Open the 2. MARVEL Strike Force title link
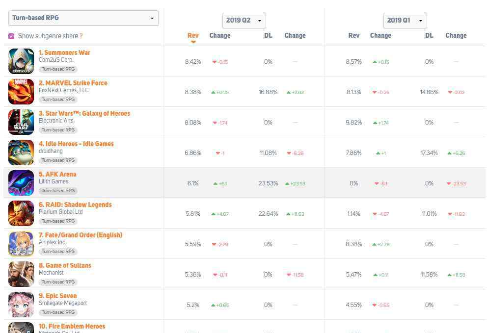This screenshot has width=487, height=333. tap(73, 83)
